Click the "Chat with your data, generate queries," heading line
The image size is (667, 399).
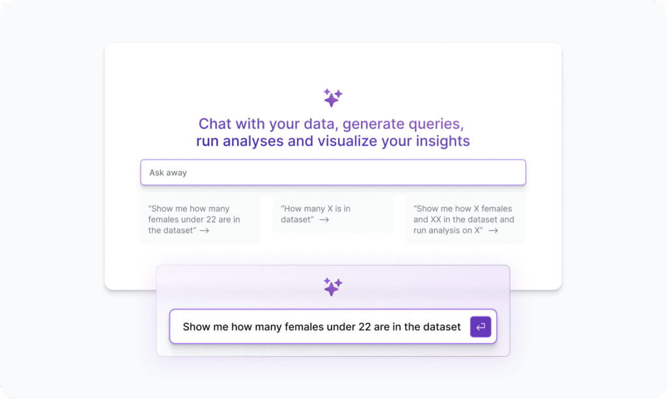click(x=331, y=124)
